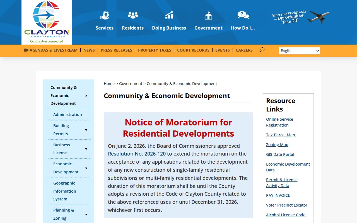
Task: Open the Doing Business menu label
Action: point(169,28)
